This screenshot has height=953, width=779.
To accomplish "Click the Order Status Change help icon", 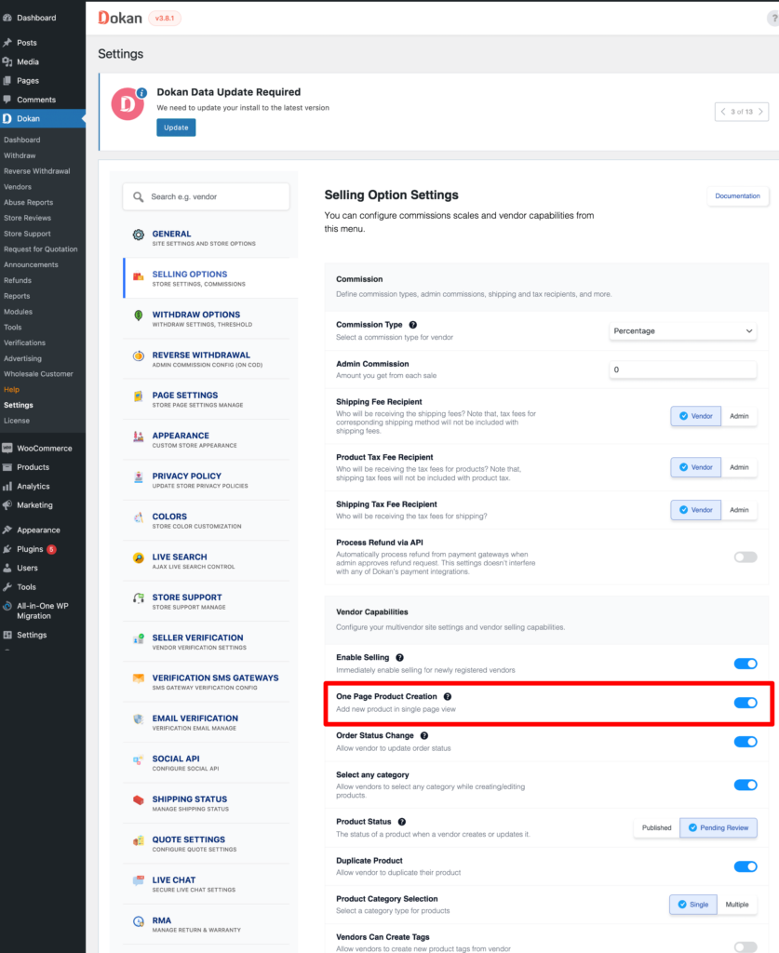I will coord(424,735).
